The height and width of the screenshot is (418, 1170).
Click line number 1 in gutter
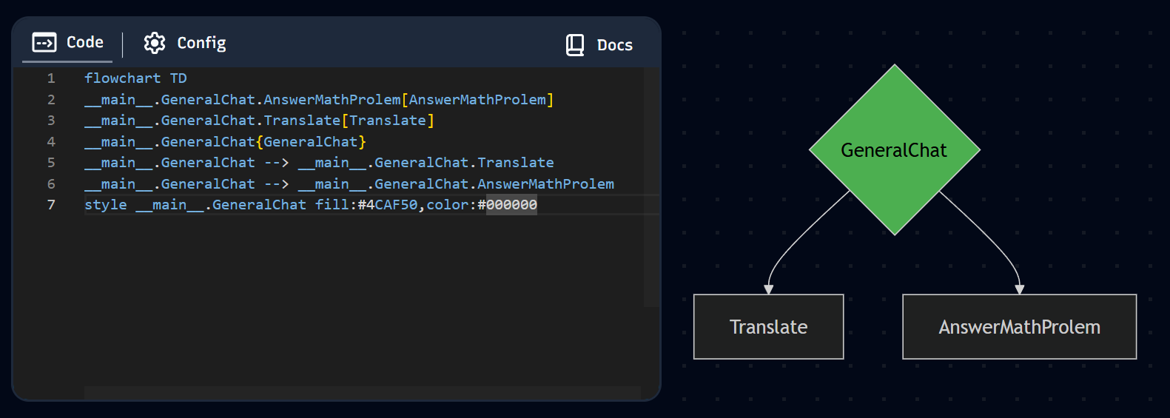pyautogui.click(x=51, y=78)
